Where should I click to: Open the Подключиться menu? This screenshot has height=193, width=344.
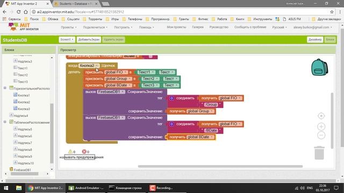pyautogui.click(x=95, y=27)
